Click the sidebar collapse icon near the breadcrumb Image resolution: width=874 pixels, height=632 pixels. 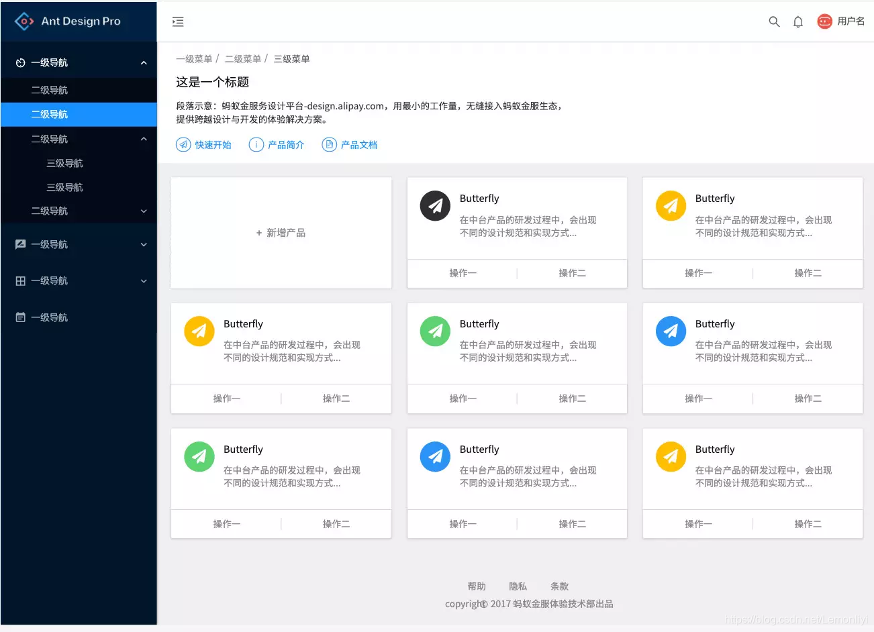[178, 21]
